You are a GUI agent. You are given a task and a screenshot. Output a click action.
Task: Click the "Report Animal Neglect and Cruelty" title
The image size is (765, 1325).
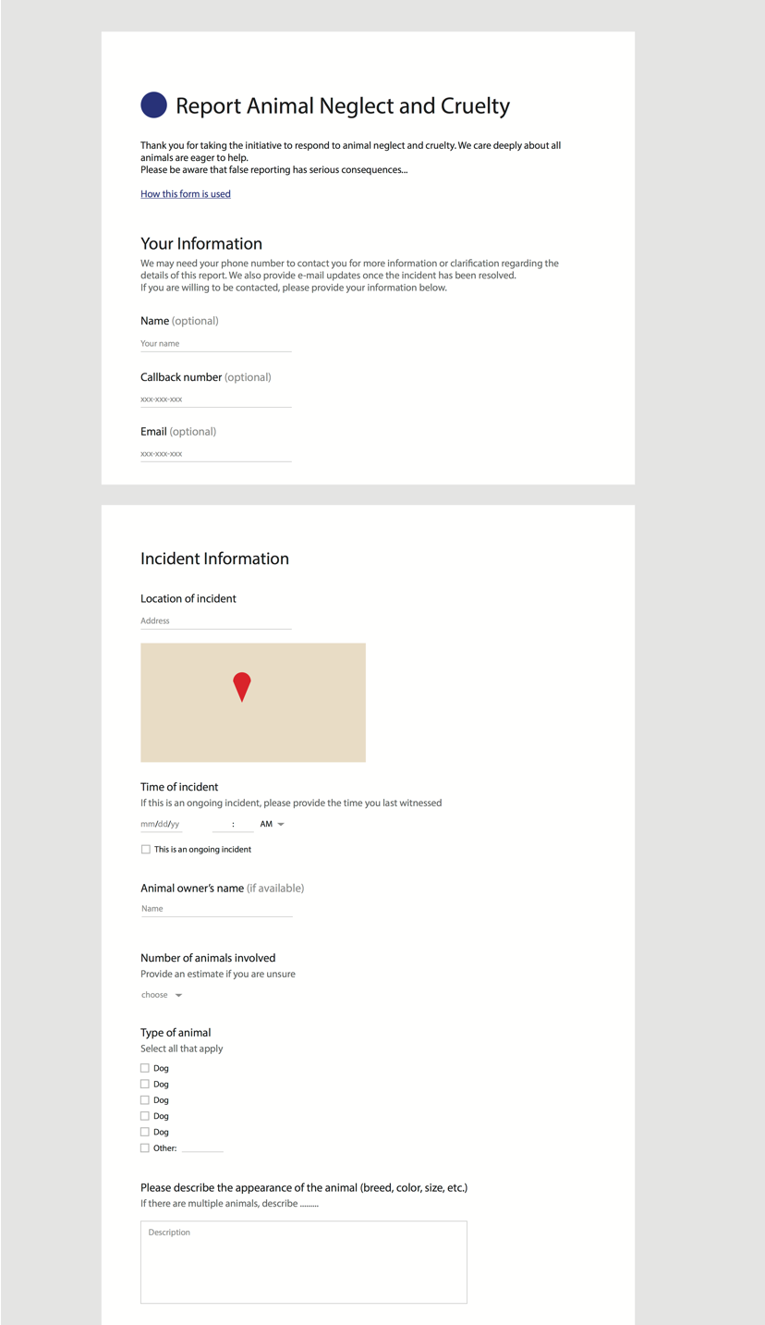click(x=343, y=105)
